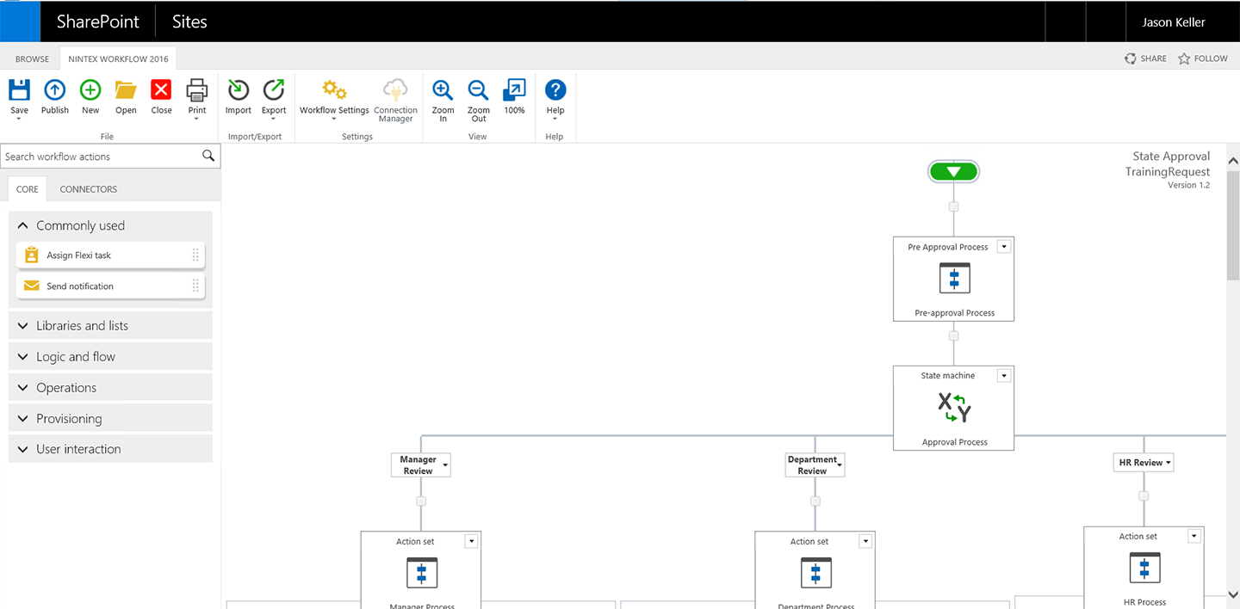Reset view with the 100% icon
The height and width of the screenshot is (609, 1240).
514,89
